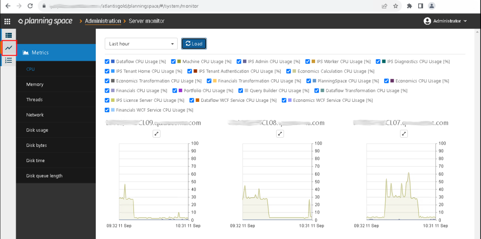
Task: Open the server list sidebar icon
Action: 9,35
